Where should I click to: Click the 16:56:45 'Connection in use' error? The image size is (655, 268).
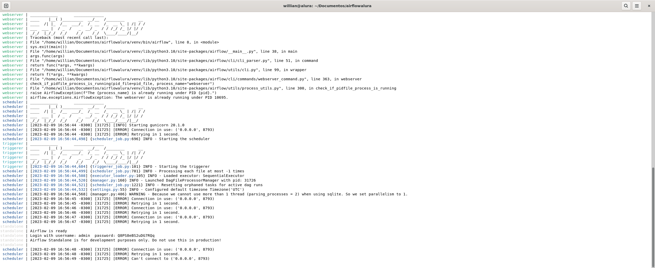click(122, 199)
